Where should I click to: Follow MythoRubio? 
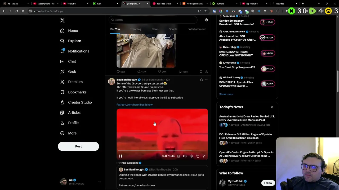268,183
